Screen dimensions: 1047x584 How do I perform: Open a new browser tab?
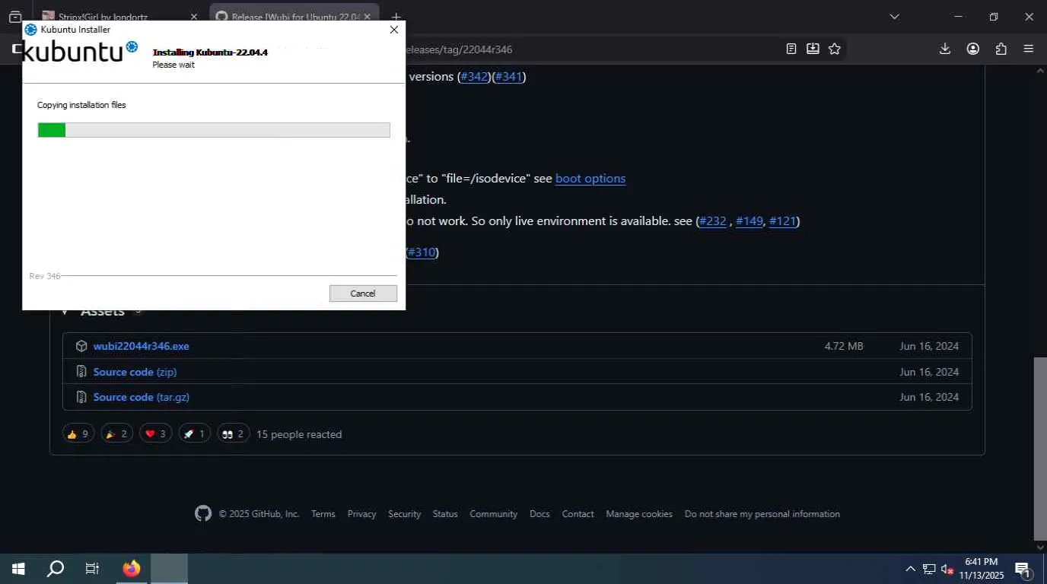click(396, 17)
